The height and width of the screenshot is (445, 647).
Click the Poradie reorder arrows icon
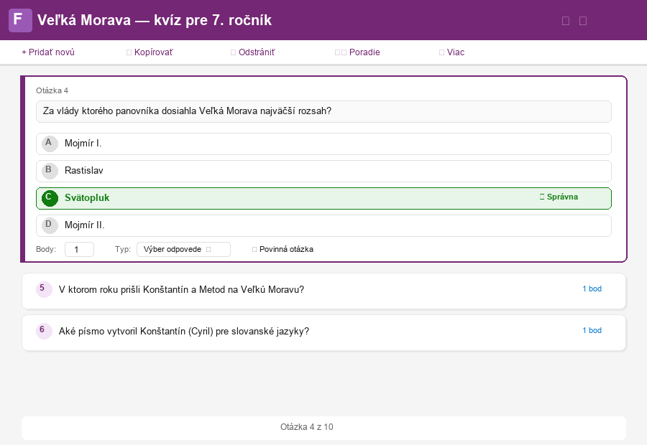tap(341, 52)
